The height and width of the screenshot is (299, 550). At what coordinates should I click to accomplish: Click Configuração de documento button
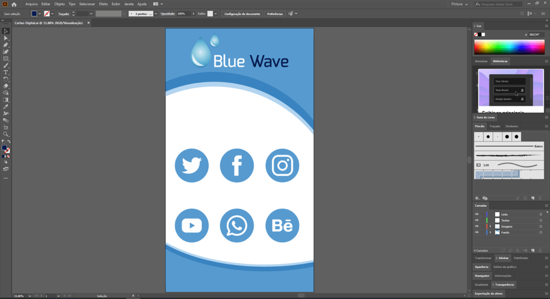(x=242, y=13)
